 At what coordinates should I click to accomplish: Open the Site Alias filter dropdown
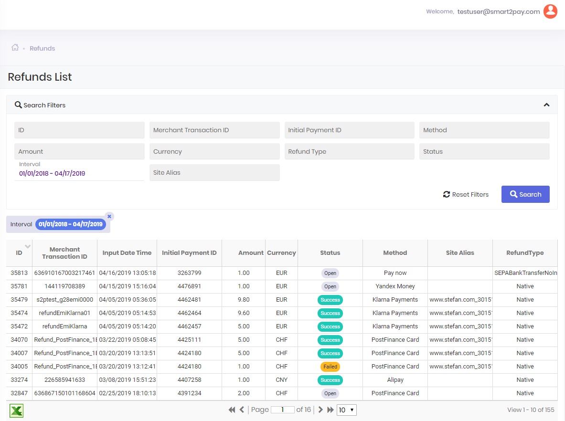click(x=214, y=172)
